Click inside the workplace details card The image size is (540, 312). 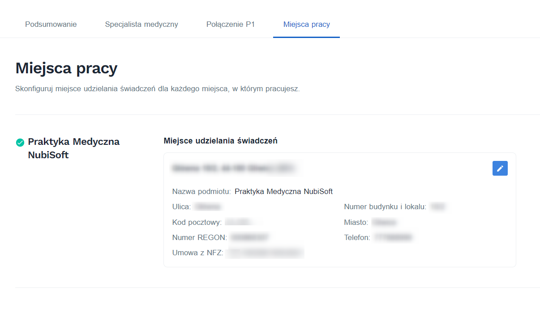339,210
